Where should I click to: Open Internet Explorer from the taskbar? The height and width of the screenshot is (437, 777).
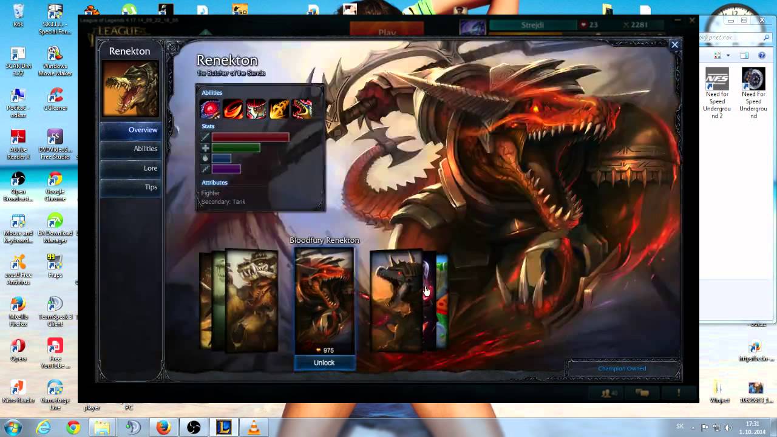coord(43,428)
